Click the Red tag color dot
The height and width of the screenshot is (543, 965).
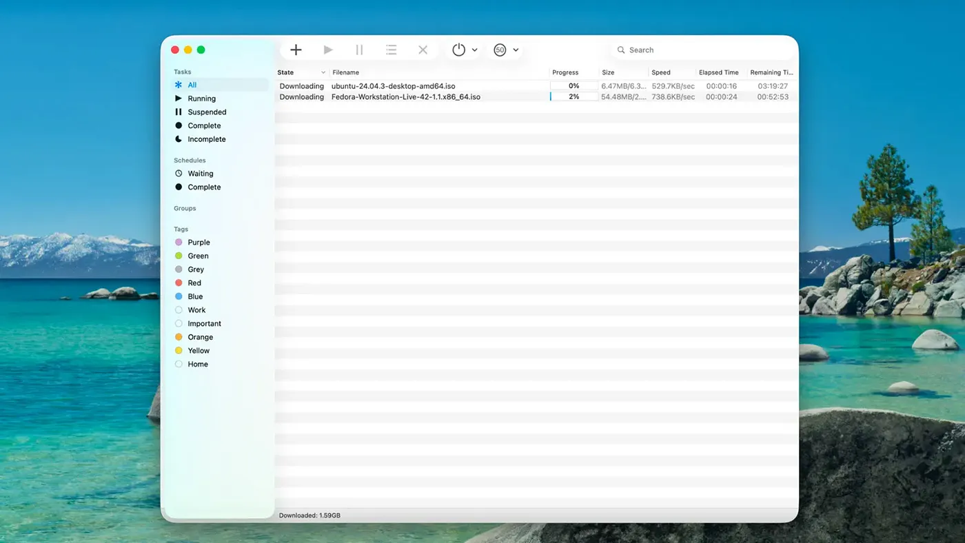[180, 283]
